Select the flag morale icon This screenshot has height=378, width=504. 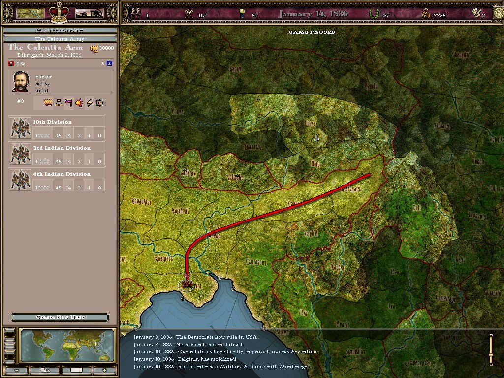(68, 103)
